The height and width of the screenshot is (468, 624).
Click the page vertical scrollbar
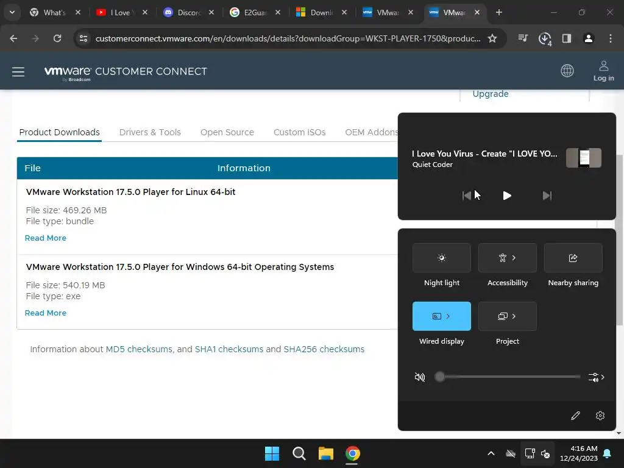619,239
